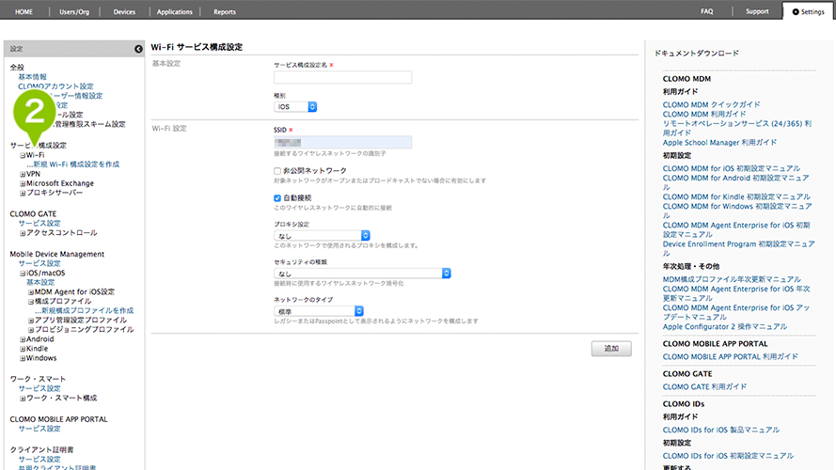836x470 pixels.
Task: Expand the VPN tree node
Action: [23, 174]
